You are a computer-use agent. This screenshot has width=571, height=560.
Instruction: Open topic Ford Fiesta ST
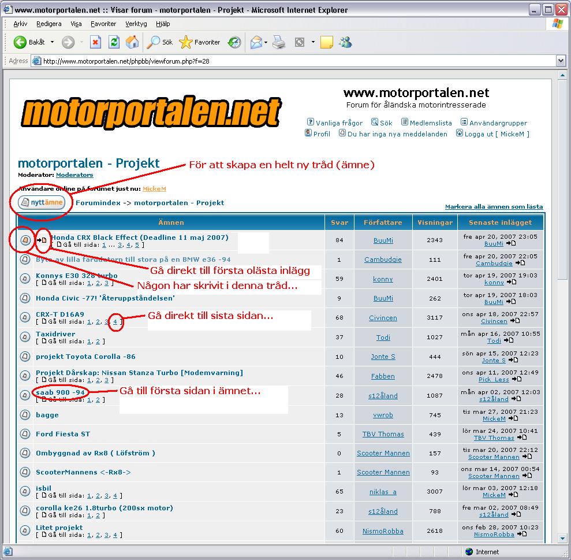coord(62,434)
